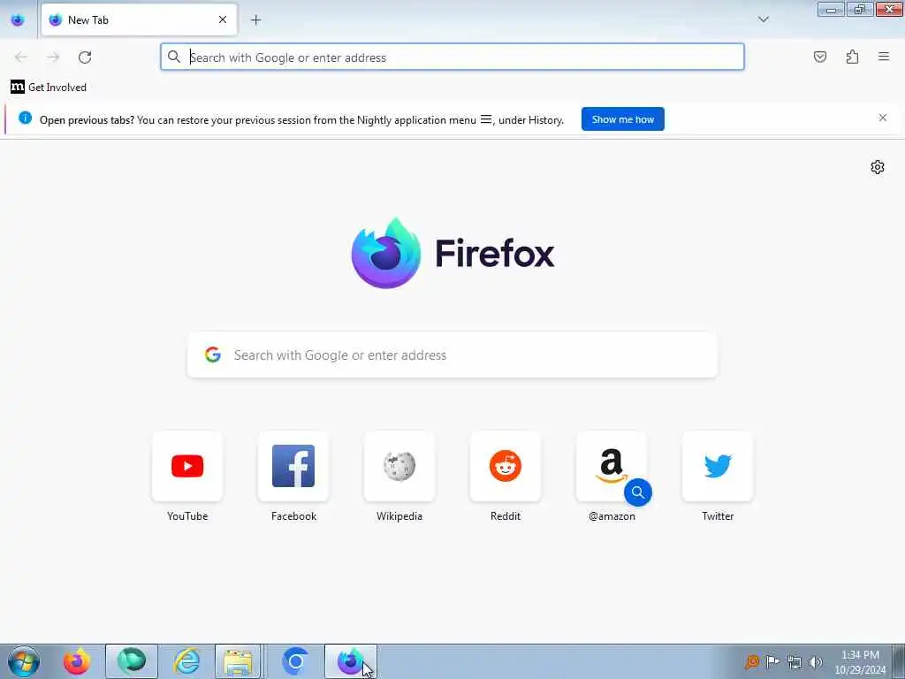The height and width of the screenshot is (679, 905).
Task: Open Firefox View pinned icon
Action: pos(18,20)
